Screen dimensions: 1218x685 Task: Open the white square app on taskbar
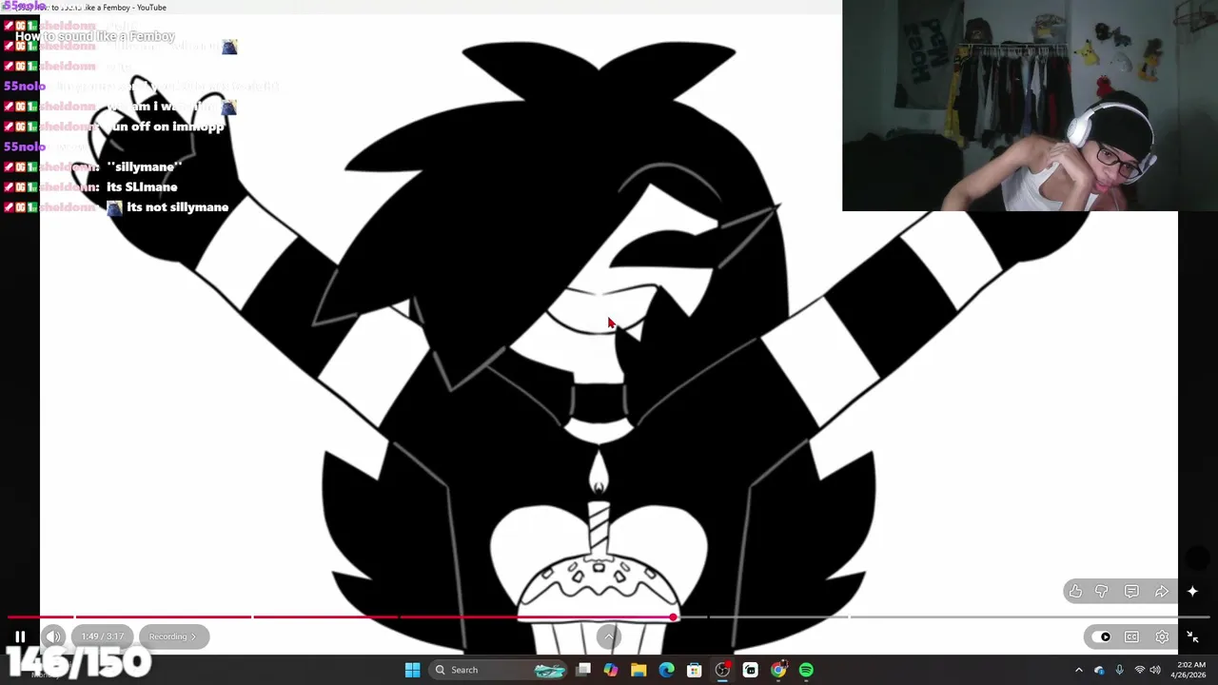[751, 670]
